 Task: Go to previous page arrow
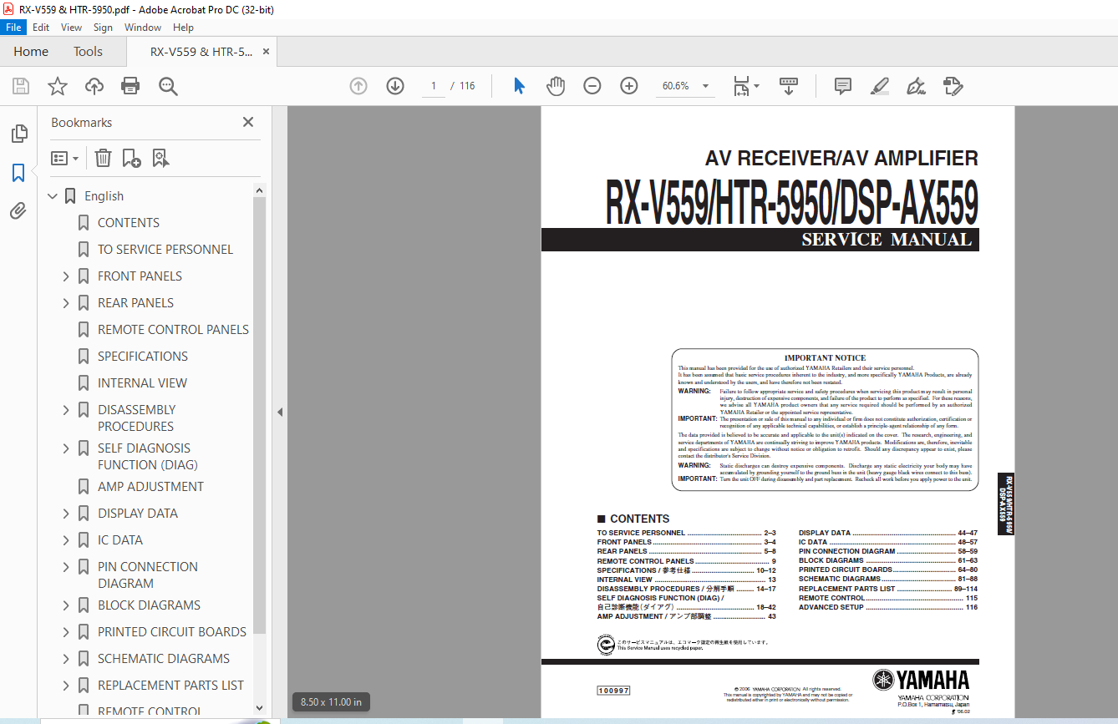pos(358,86)
